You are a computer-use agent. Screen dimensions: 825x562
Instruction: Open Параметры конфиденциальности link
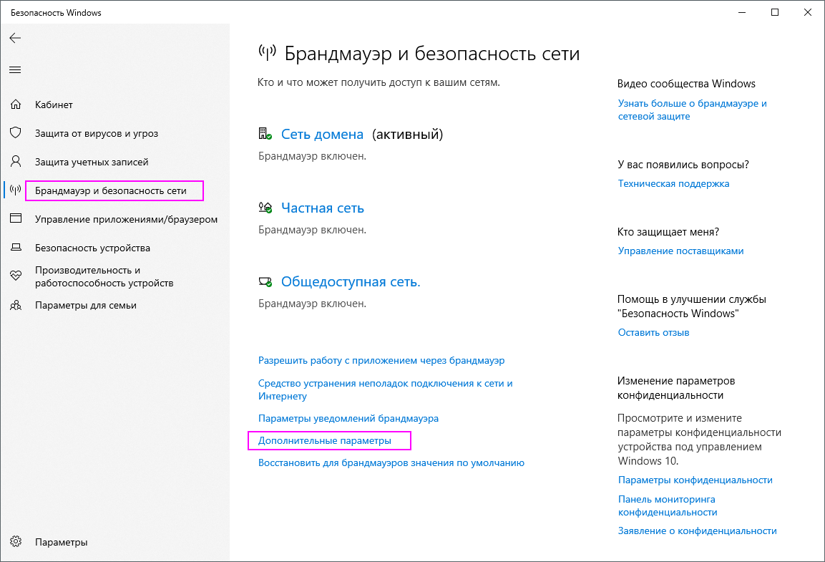pyautogui.click(x=695, y=480)
